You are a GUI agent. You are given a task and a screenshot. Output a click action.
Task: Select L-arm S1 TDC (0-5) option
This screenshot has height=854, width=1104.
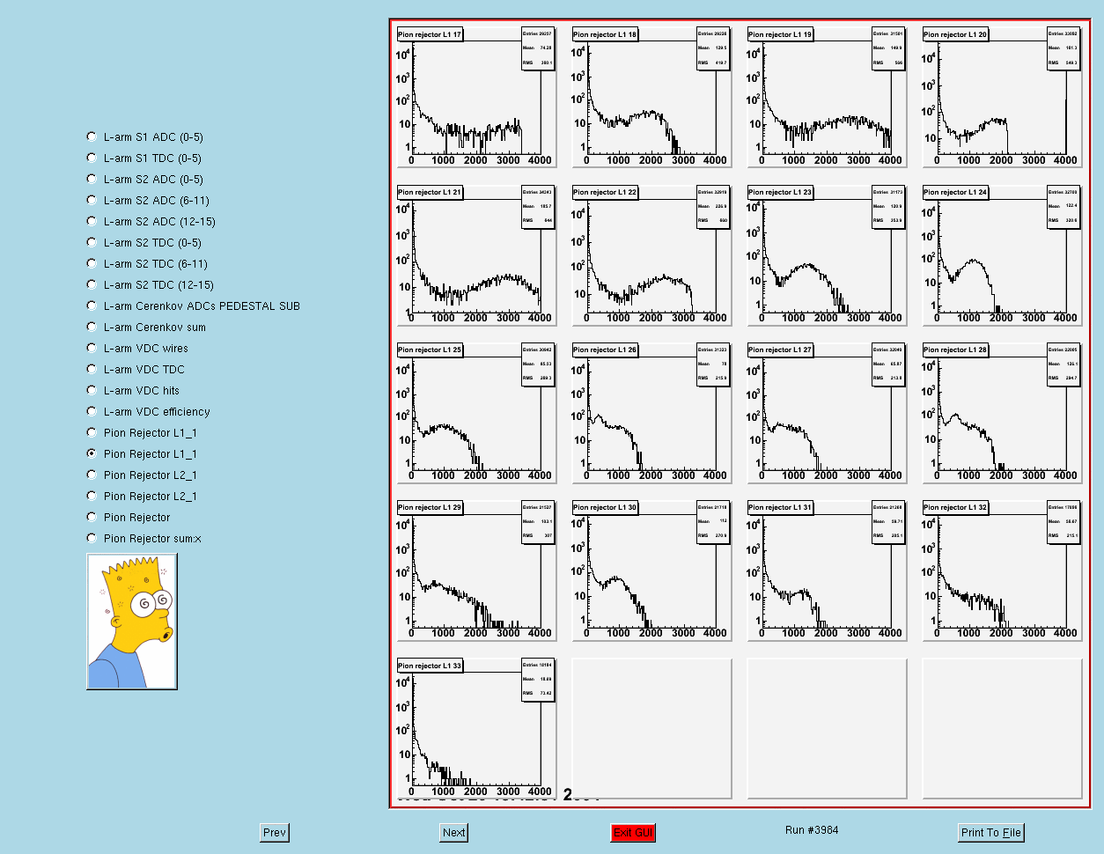coord(92,158)
